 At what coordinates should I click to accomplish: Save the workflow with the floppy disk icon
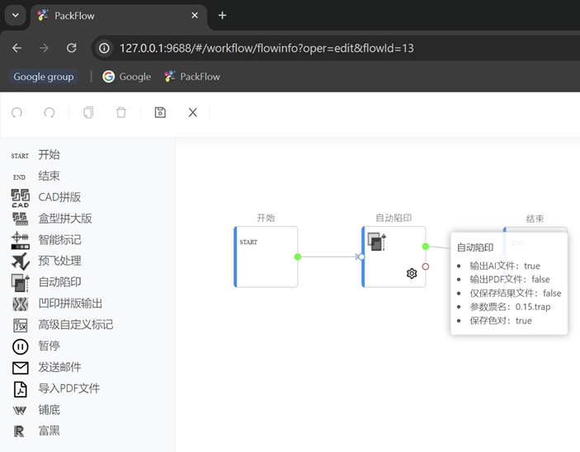(x=160, y=112)
